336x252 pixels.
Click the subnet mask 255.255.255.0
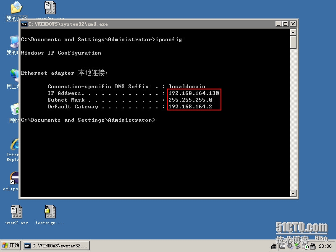tap(190, 100)
